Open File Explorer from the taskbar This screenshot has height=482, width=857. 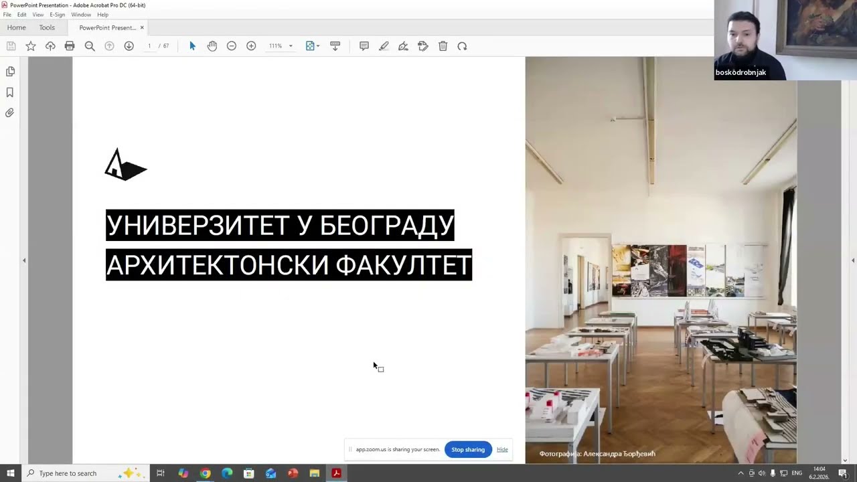click(315, 473)
